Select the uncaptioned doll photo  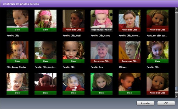tap(157, 82)
